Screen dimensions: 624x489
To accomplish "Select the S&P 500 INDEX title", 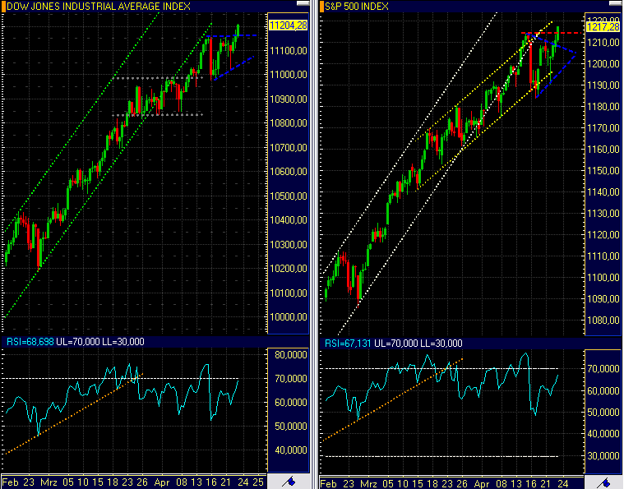I will (357, 7).
